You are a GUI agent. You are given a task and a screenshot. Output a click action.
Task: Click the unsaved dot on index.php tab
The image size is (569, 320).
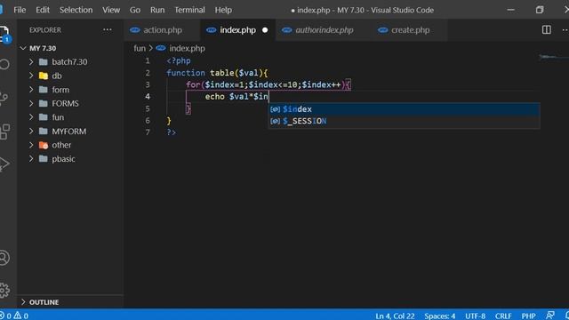point(265,29)
